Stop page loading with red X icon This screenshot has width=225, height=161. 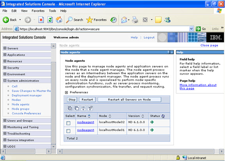41,20
